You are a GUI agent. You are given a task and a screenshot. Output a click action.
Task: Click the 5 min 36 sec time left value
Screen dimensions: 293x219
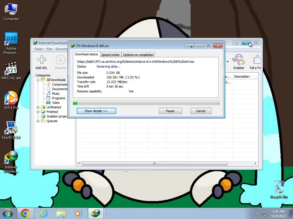click(x=115, y=86)
